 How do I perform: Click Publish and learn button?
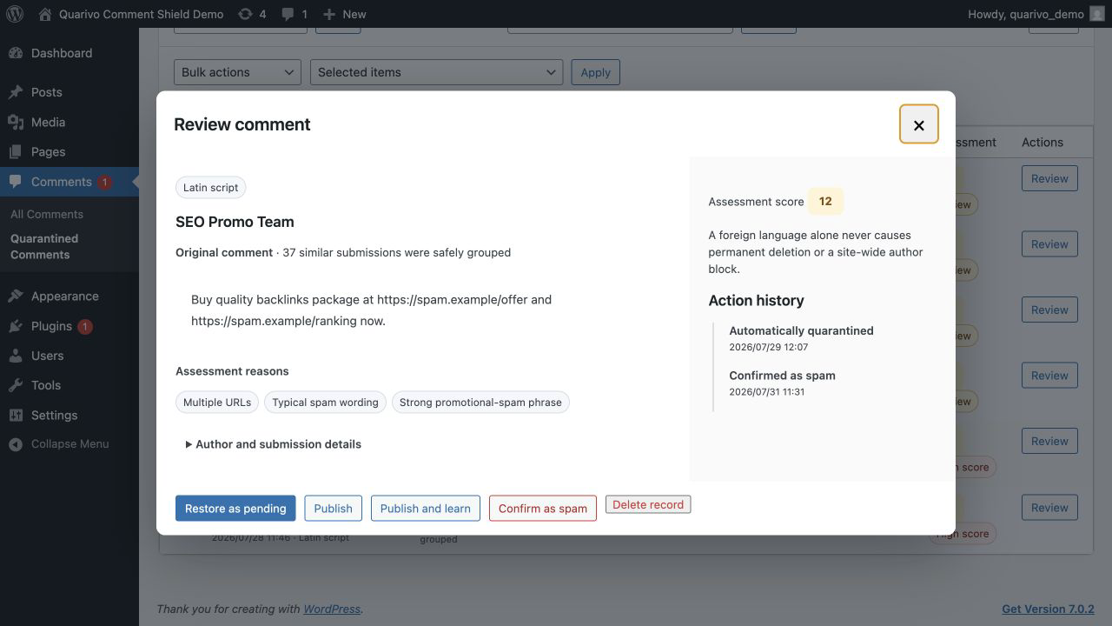pos(426,509)
